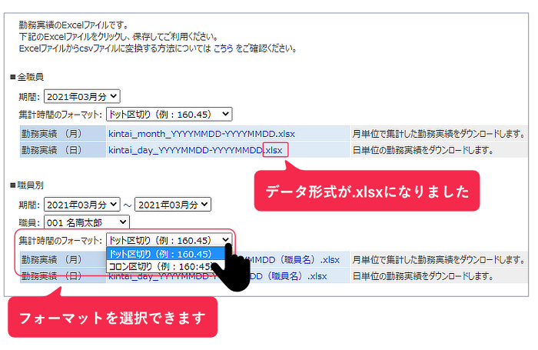The image size is (538, 350).
Task: Expand the 全職員 集計時間のフォーマット dropdown
Action: pos(168,114)
